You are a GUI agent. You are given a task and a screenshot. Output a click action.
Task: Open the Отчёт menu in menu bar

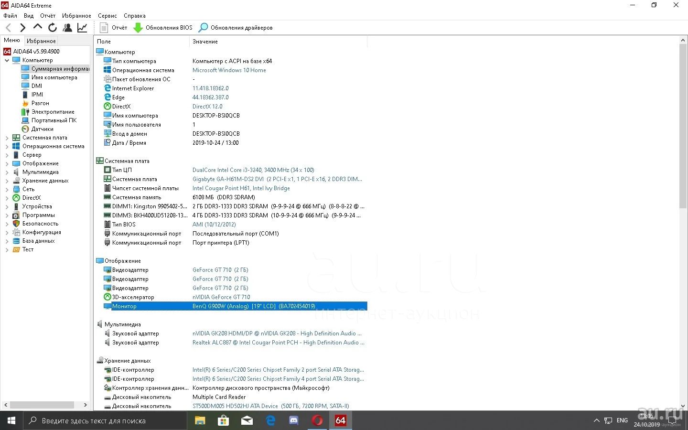pyautogui.click(x=48, y=16)
